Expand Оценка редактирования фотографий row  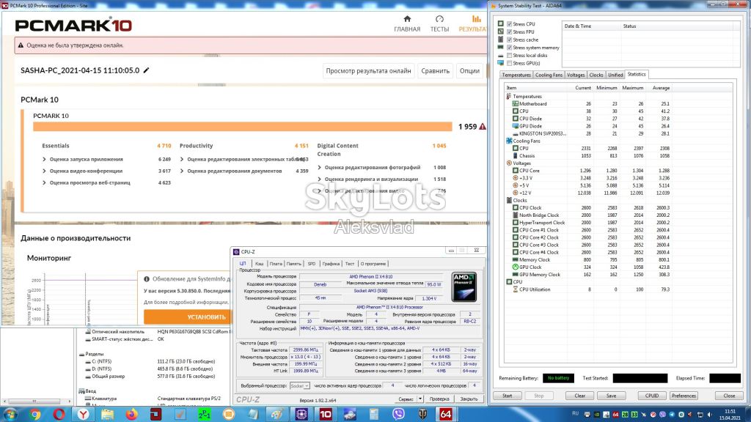point(320,168)
